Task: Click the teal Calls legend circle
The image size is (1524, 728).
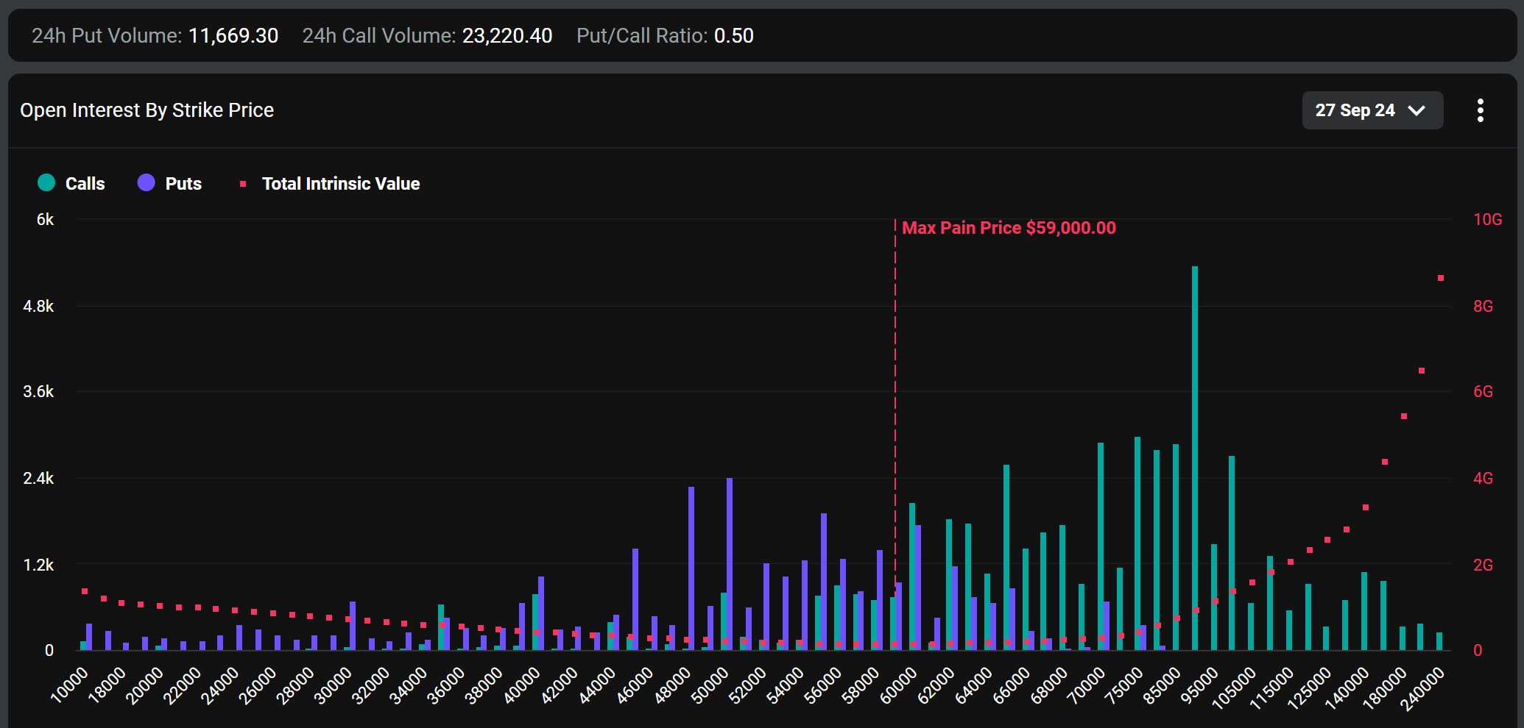Action: (46, 182)
